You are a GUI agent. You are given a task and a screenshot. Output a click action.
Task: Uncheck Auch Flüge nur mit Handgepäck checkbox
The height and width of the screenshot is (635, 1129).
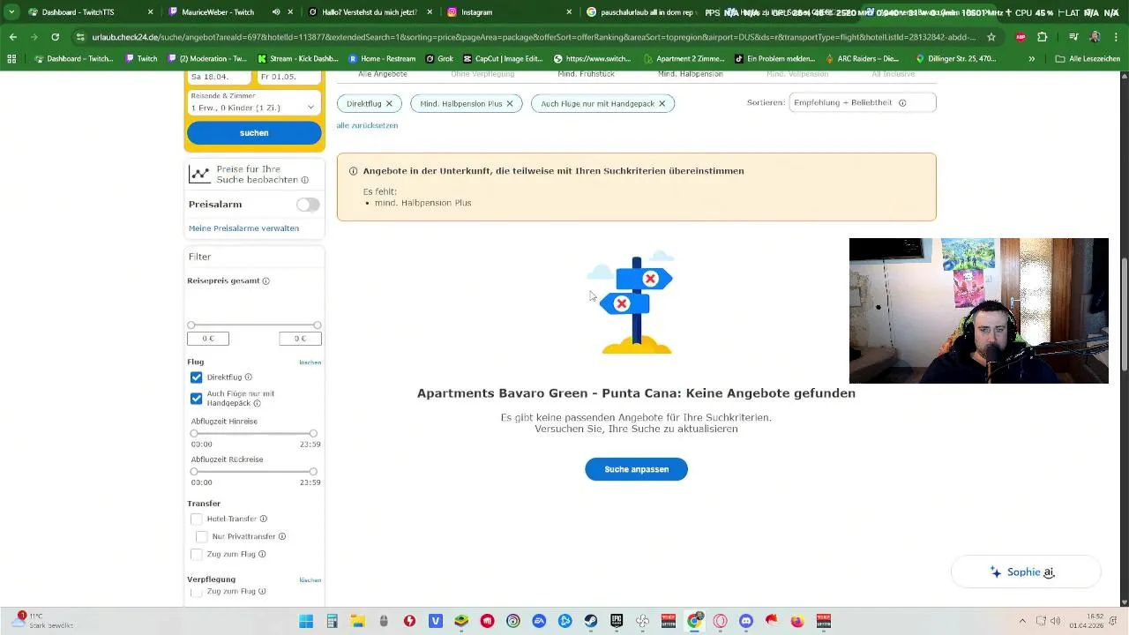(x=196, y=399)
